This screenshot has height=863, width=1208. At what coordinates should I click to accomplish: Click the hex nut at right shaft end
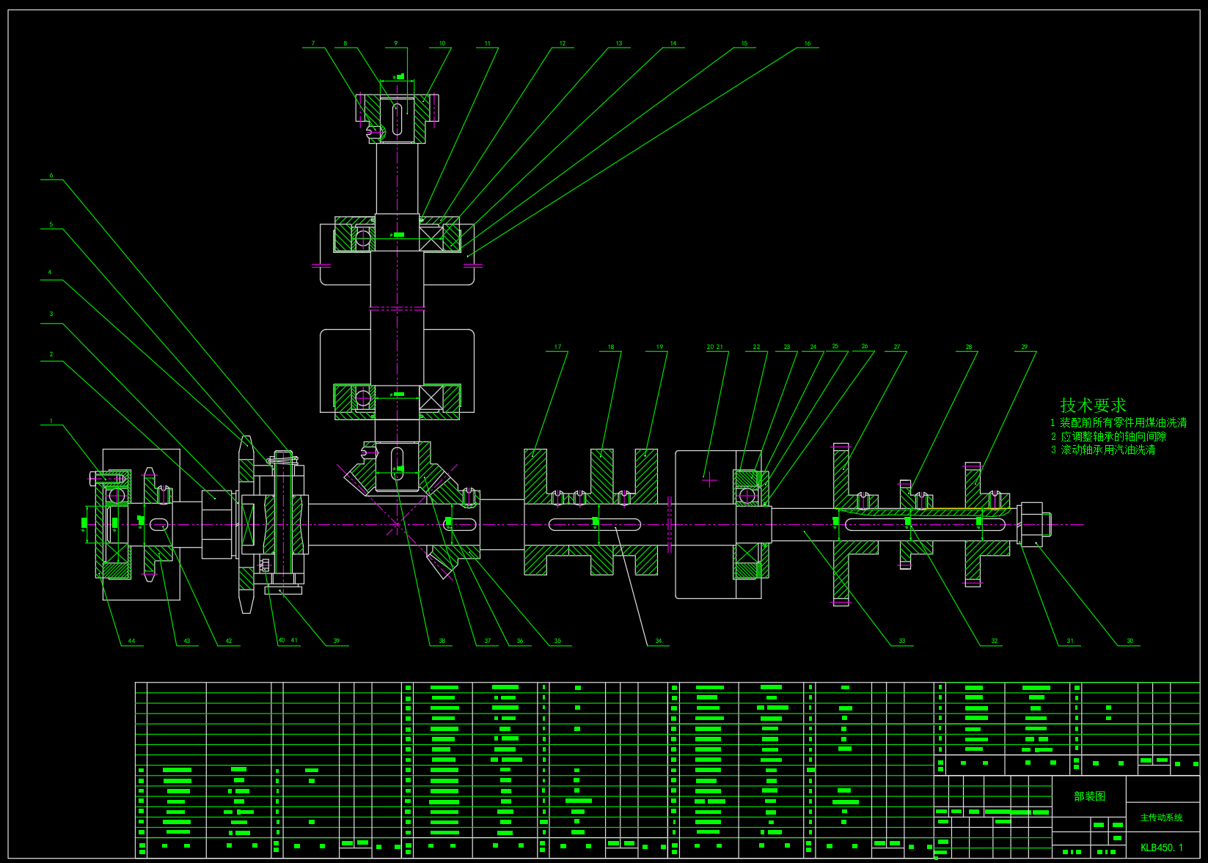(x=1031, y=524)
